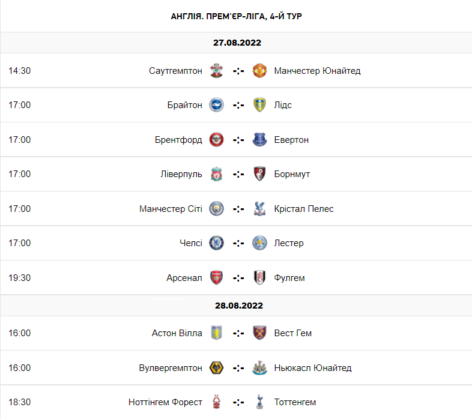Click the 14:30 kickoff time
This screenshot has height=419, width=472.
[20, 71]
